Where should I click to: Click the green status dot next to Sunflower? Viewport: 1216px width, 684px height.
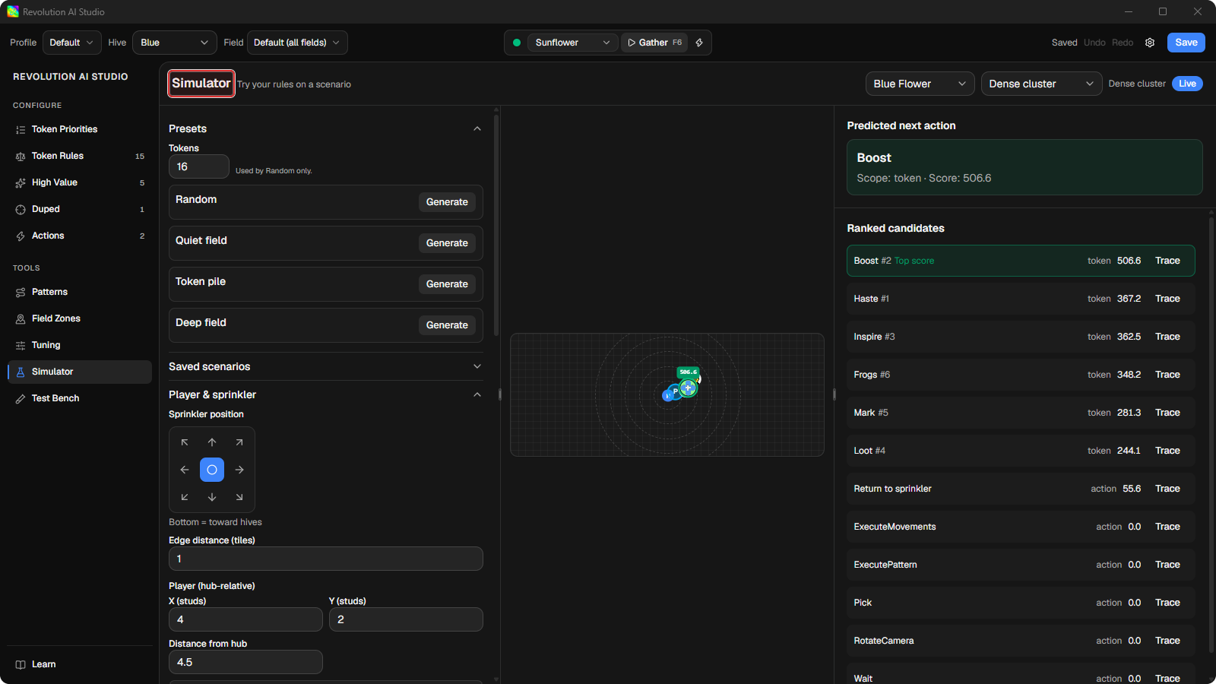coord(517,43)
